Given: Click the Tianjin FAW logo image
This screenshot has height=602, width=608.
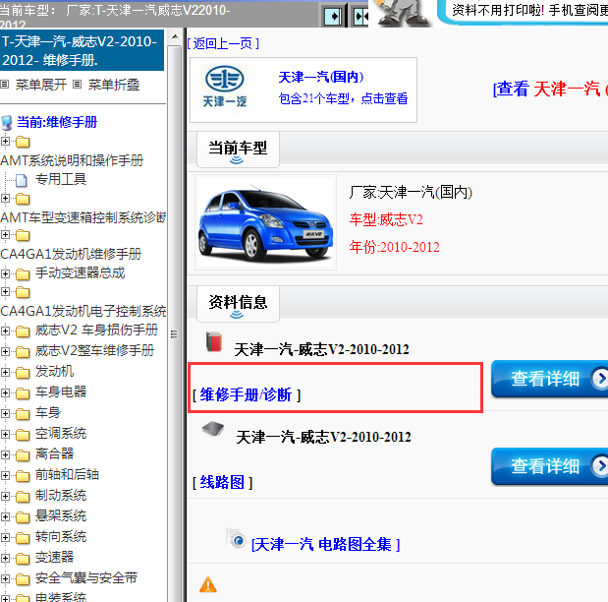Looking at the screenshot, I should tap(225, 87).
